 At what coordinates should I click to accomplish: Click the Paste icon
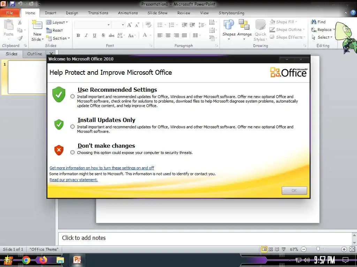pos(8,25)
